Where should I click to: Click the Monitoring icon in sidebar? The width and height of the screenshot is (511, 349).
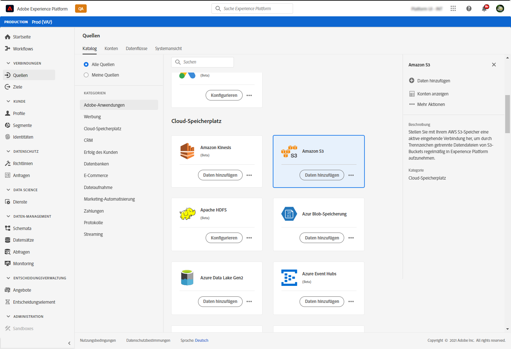(x=8, y=263)
